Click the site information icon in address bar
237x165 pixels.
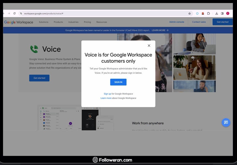(x=21, y=13)
